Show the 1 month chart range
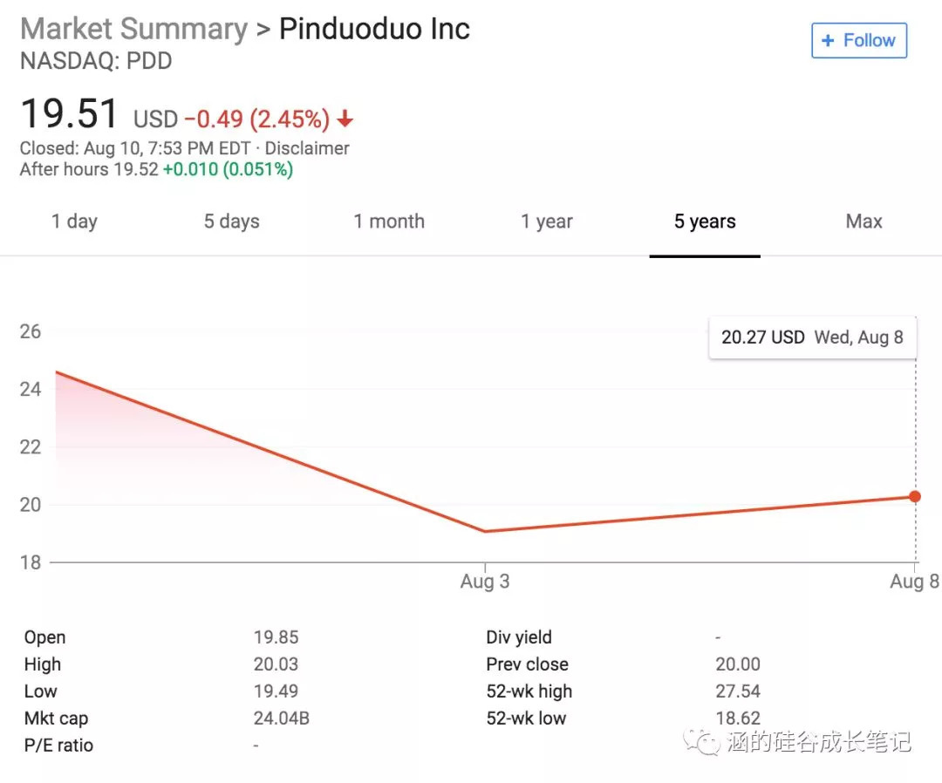The width and height of the screenshot is (942, 783). (389, 221)
